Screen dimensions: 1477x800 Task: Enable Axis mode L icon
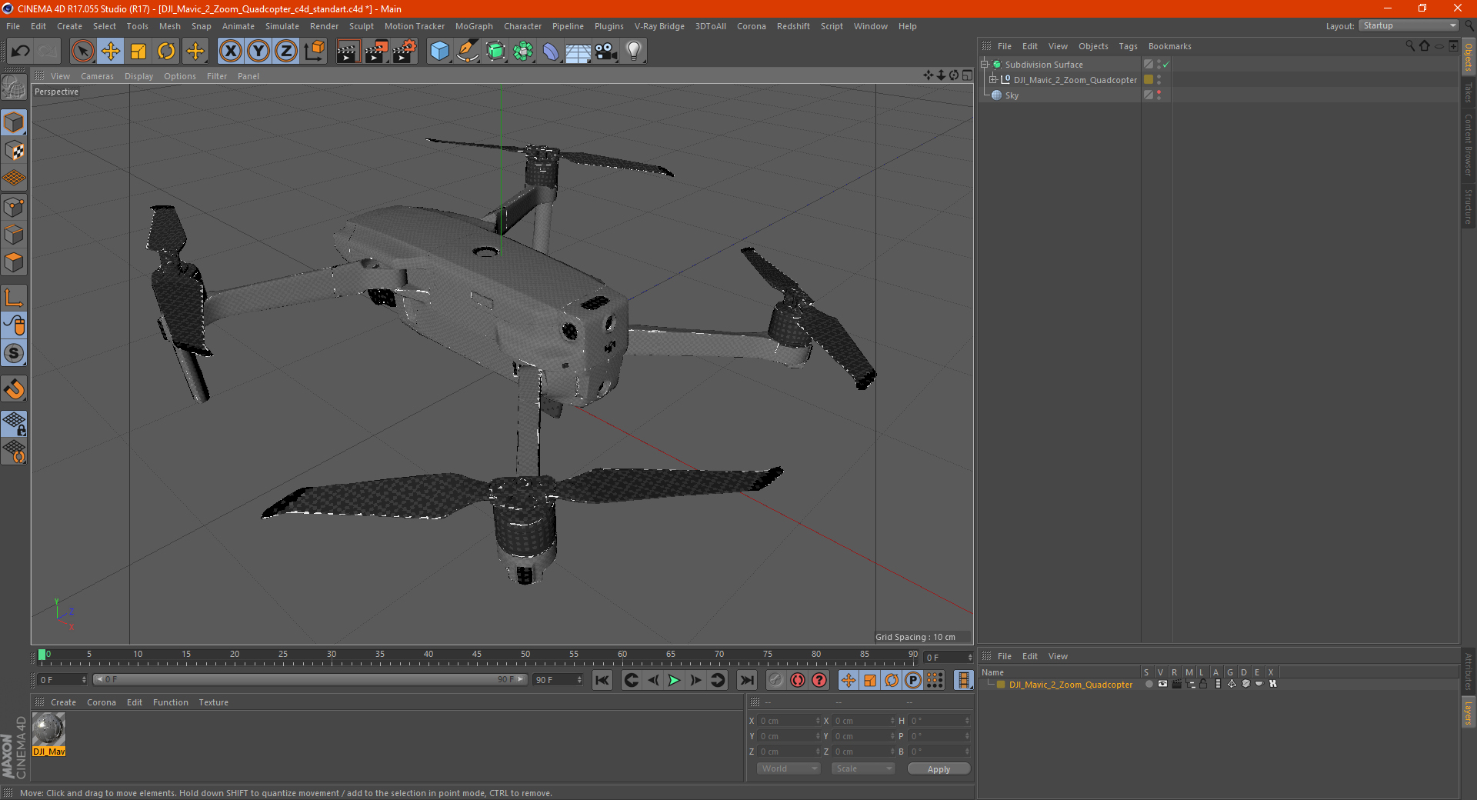(x=14, y=298)
